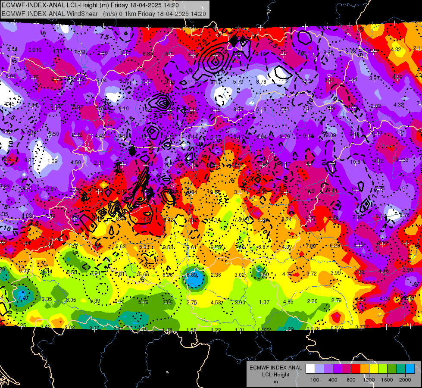Click 'LCL-Height' text in the legend box
The image size is (422, 388).
[275, 375]
